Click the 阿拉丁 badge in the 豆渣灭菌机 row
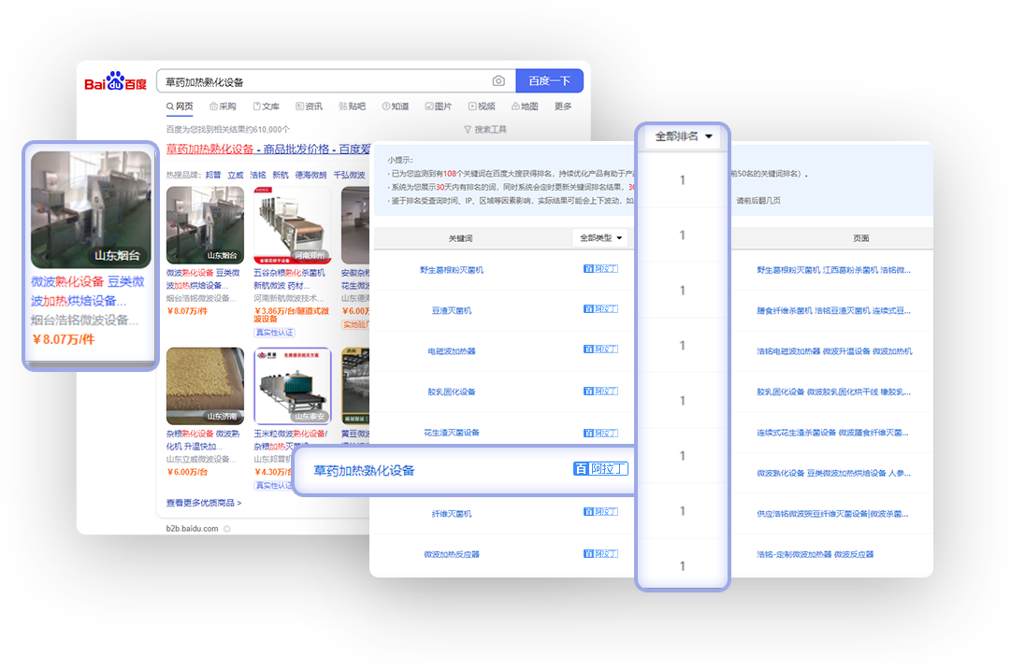1010x670 pixels. click(x=600, y=309)
